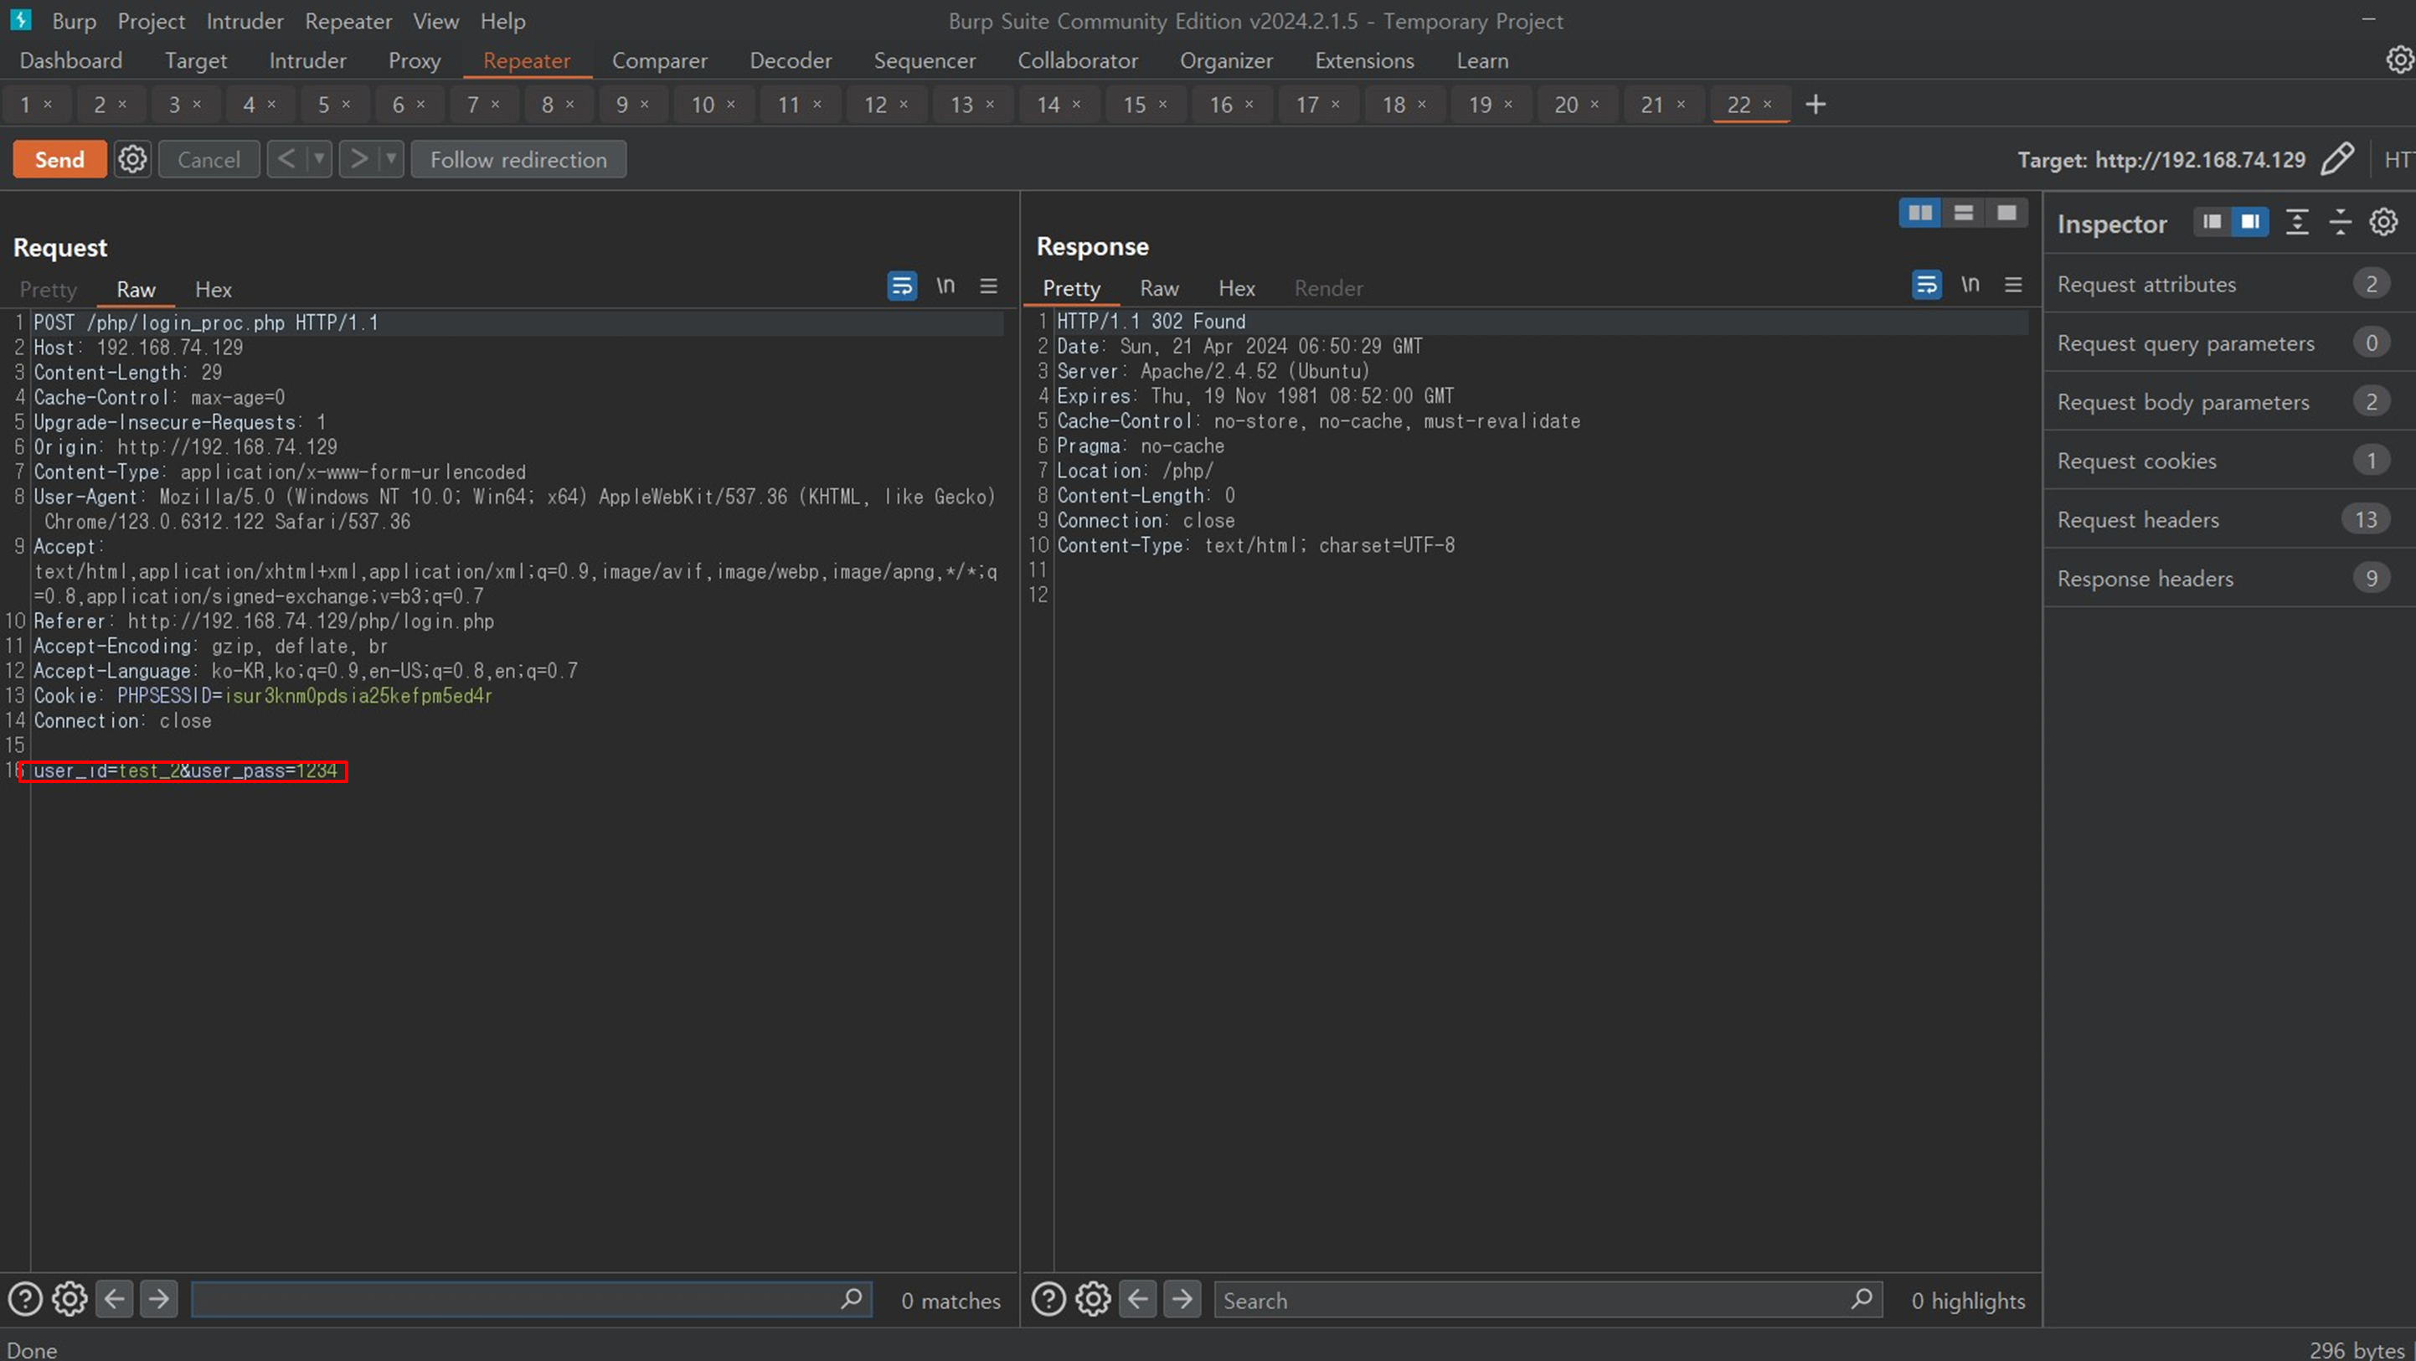
Task: Open Response search help icon
Action: tap(1048, 1300)
